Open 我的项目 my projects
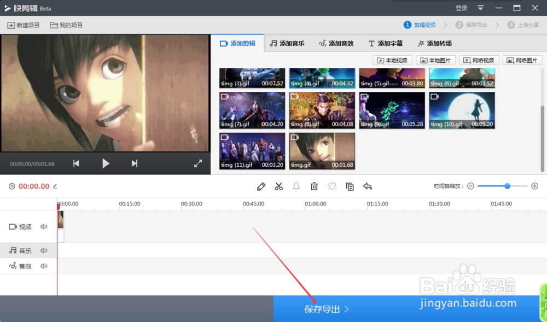The height and width of the screenshot is (322, 547). [x=66, y=25]
